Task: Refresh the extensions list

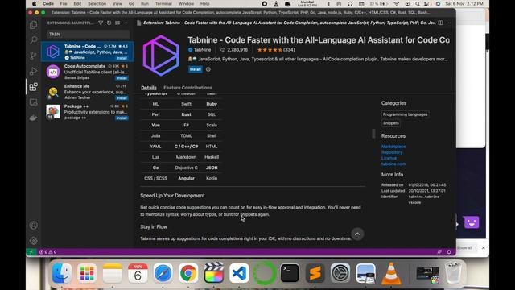Action: (109, 23)
